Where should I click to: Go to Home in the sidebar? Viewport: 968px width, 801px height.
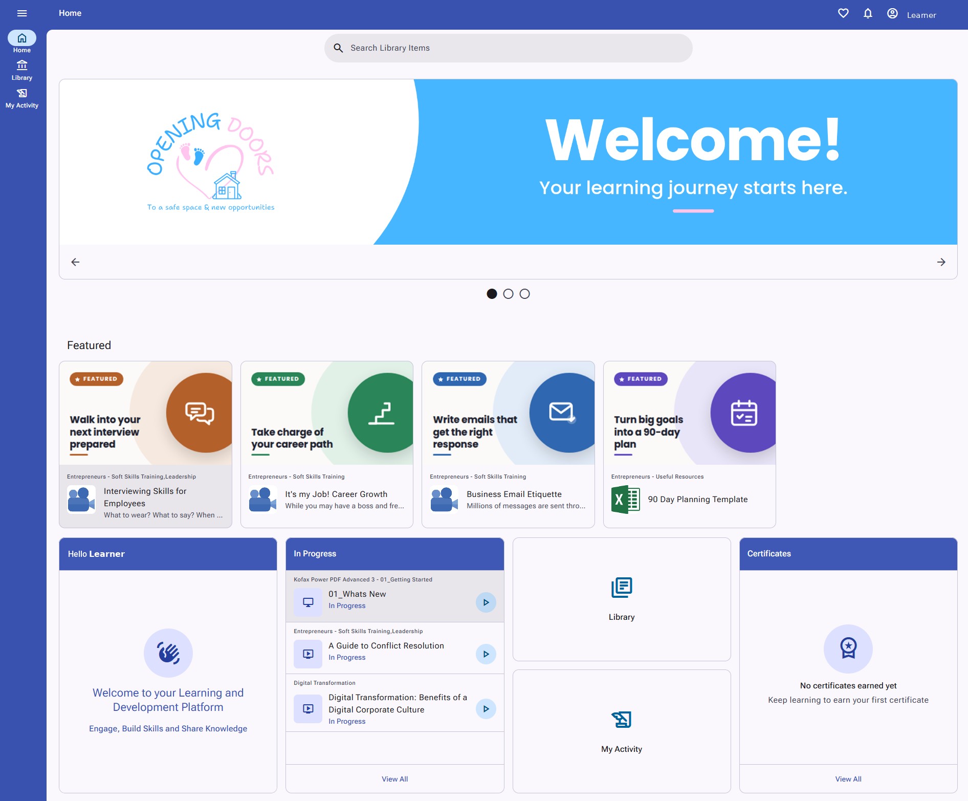22,42
